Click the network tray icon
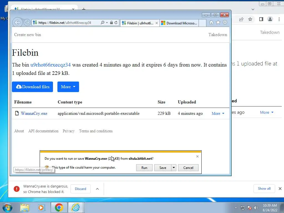 (242, 208)
